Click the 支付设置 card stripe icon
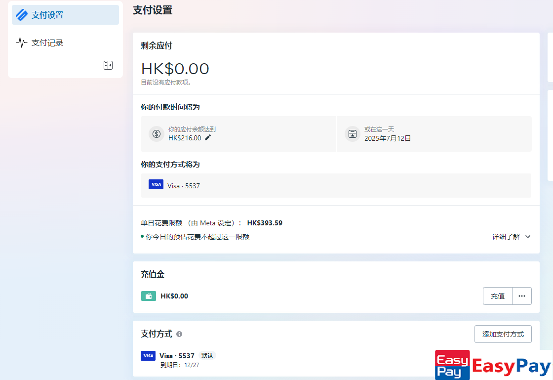The height and width of the screenshot is (380, 553). click(x=22, y=15)
